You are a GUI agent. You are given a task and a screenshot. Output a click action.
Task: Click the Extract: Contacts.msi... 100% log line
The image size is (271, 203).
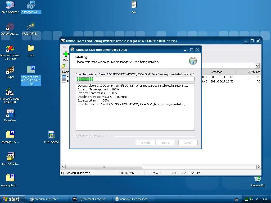[x=97, y=93]
